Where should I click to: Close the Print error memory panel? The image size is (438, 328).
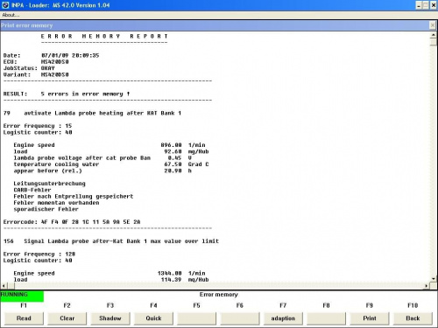[433, 25]
